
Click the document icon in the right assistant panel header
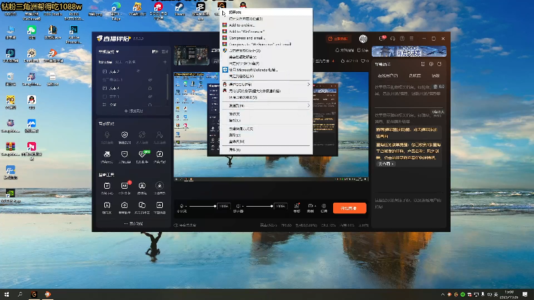(x=423, y=64)
